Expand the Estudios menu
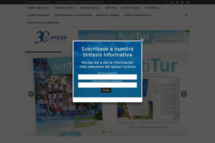Viewport: 215px width, 143px height. click(x=153, y=8)
